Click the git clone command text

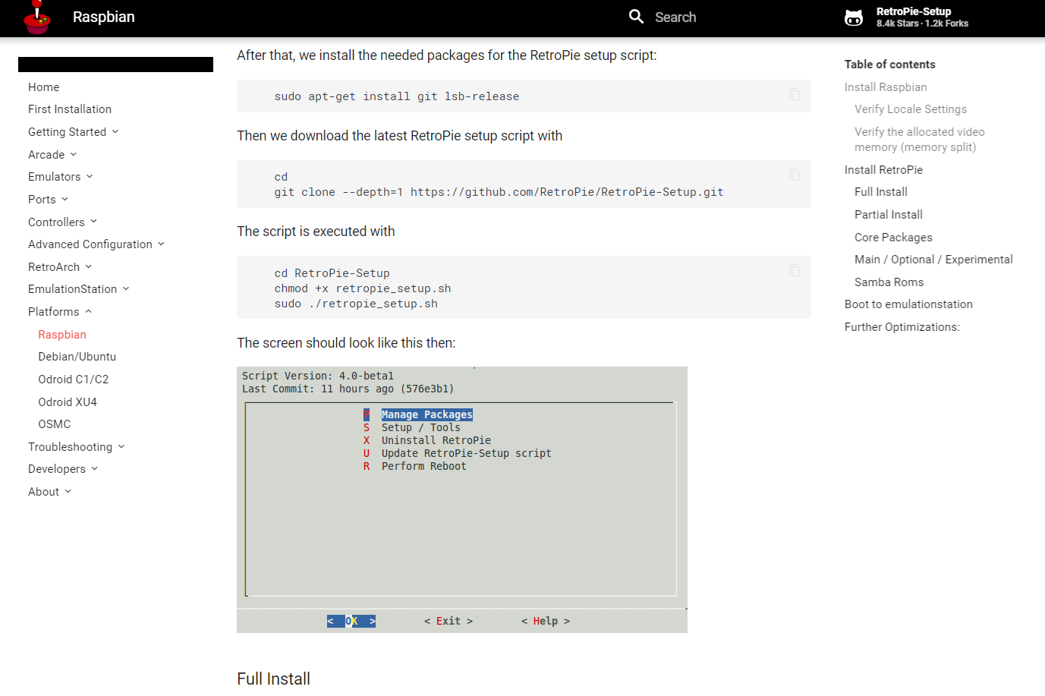(x=499, y=192)
